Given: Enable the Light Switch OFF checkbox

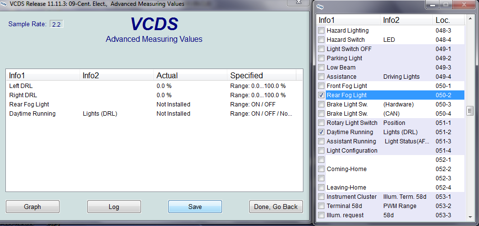Looking at the screenshot, I should coord(321,49).
